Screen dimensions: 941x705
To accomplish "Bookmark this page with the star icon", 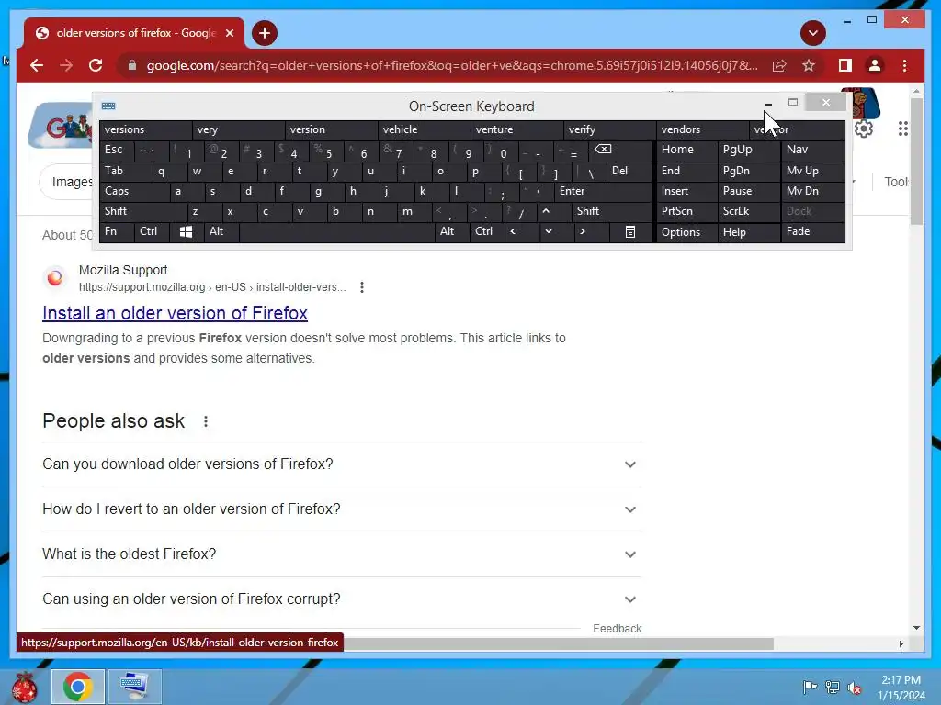I will (x=809, y=65).
